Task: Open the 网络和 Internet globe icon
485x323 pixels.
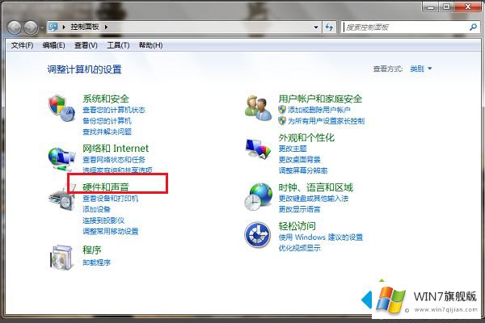Action: pyautogui.click(x=60, y=157)
